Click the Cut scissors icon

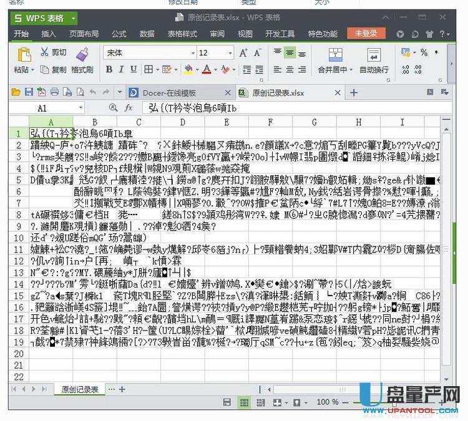click(45, 53)
